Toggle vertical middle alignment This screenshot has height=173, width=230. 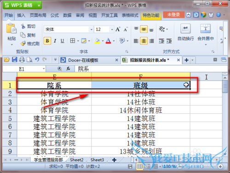click(x=144, y=29)
